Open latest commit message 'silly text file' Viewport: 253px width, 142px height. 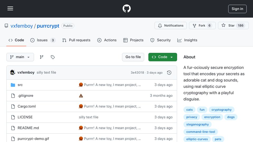click(x=46, y=73)
